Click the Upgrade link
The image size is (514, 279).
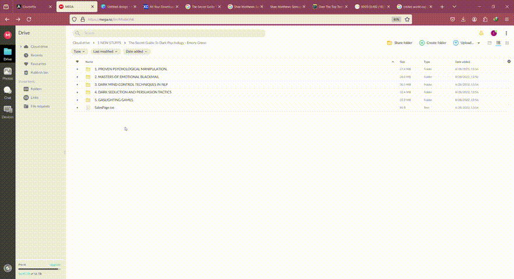click(x=55, y=264)
